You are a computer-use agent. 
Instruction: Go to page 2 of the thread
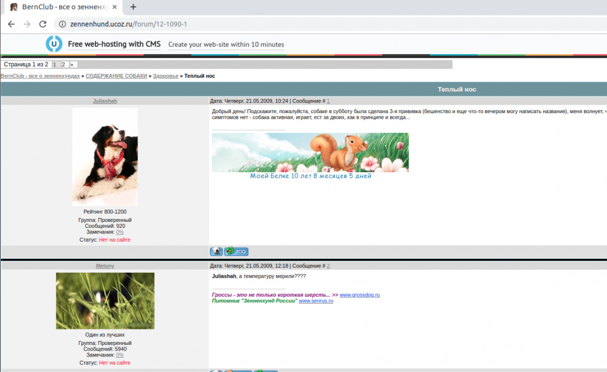63,65
